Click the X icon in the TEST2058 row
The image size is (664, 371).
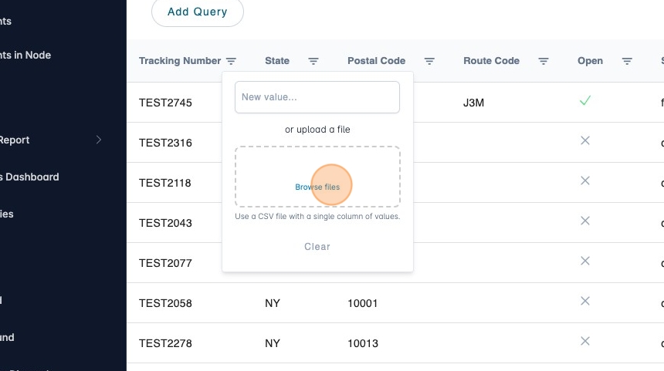pos(585,301)
